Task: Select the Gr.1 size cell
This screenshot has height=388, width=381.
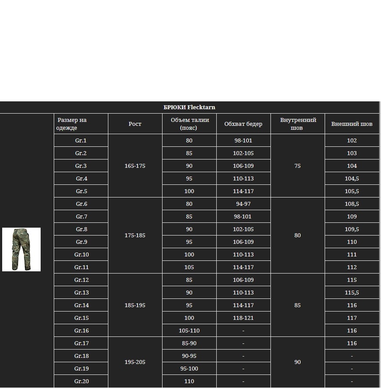Action: click(81, 140)
